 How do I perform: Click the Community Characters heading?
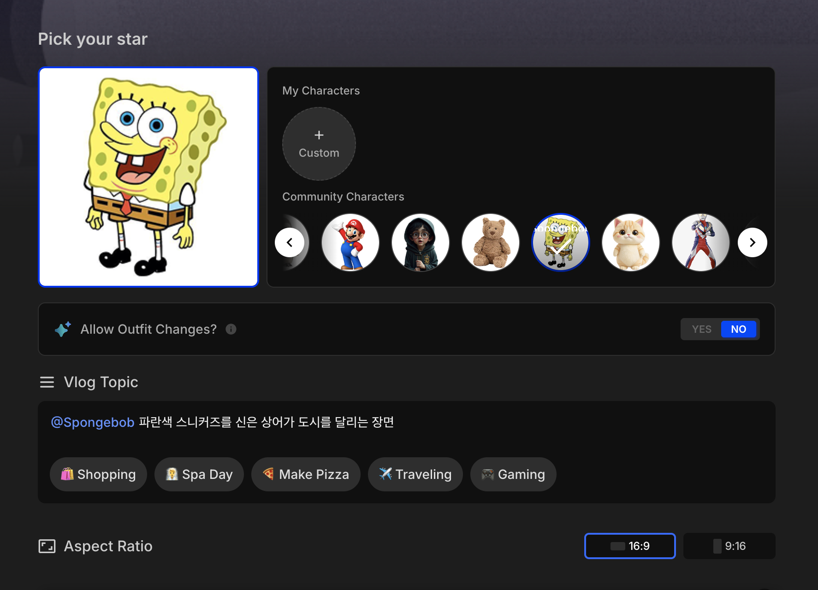click(x=343, y=197)
